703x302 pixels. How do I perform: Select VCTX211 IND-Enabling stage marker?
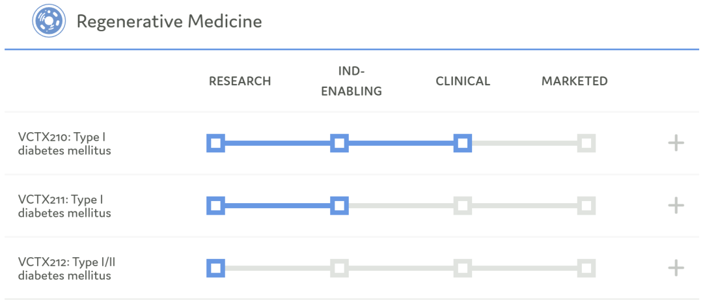click(x=339, y=206)
